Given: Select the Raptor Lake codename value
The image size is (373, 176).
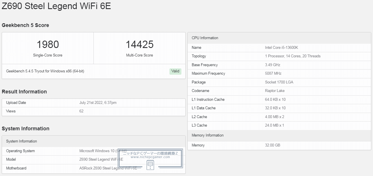Looking at the screenshot, I should 275,91.
